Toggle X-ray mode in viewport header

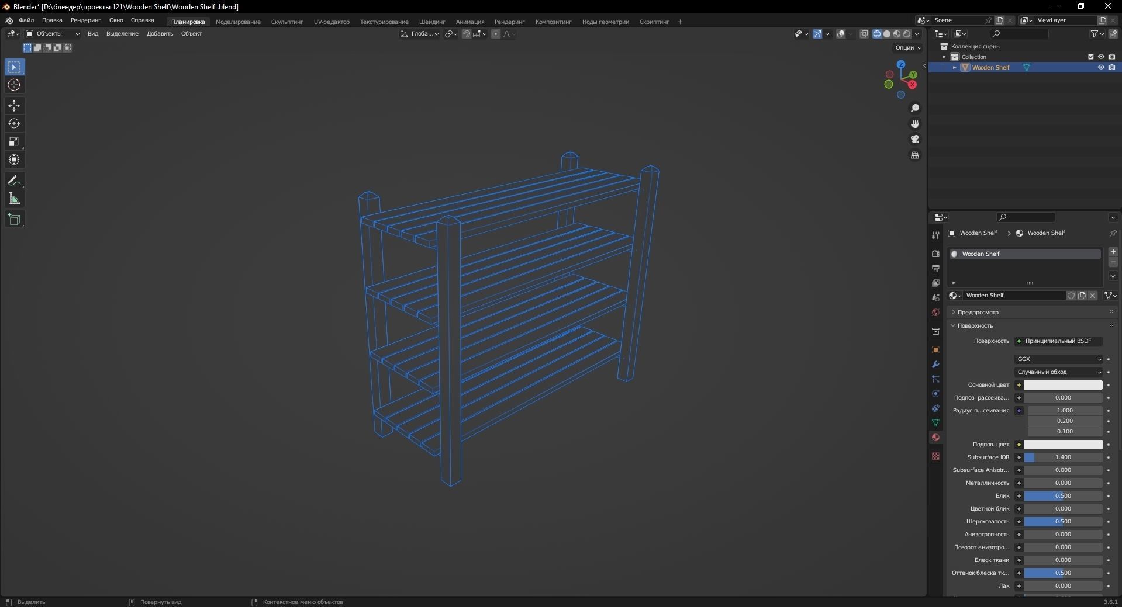pos(864,34)
